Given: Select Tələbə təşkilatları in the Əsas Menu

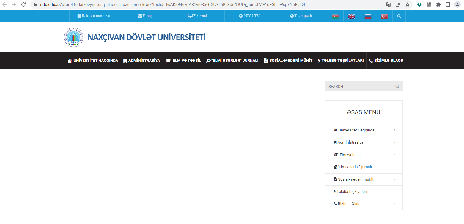Looking at the screenshot, I should click(x=350, y=192).
